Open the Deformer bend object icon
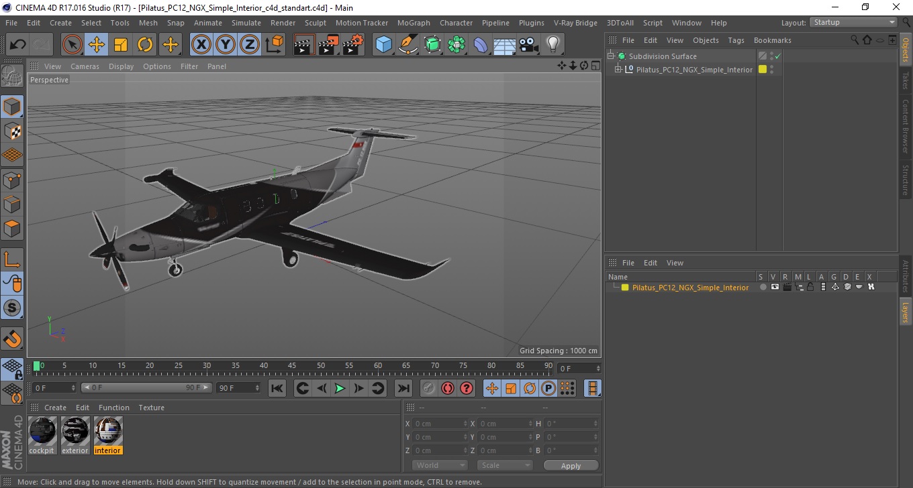913x488 pixels. coord(481,45)
